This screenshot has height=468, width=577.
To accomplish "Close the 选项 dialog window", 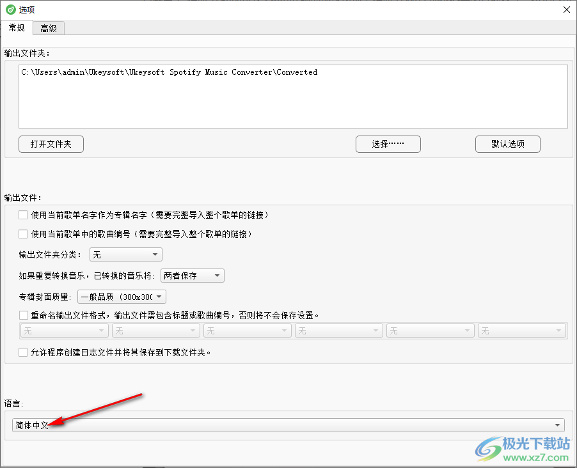I will (x=567, y=10).
